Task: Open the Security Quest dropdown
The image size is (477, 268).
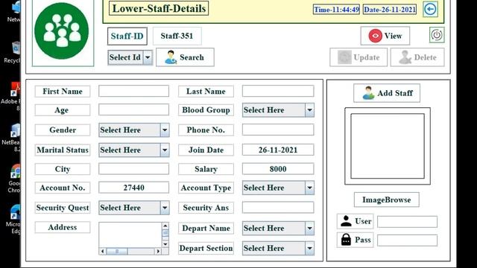Action: (134, 208)
